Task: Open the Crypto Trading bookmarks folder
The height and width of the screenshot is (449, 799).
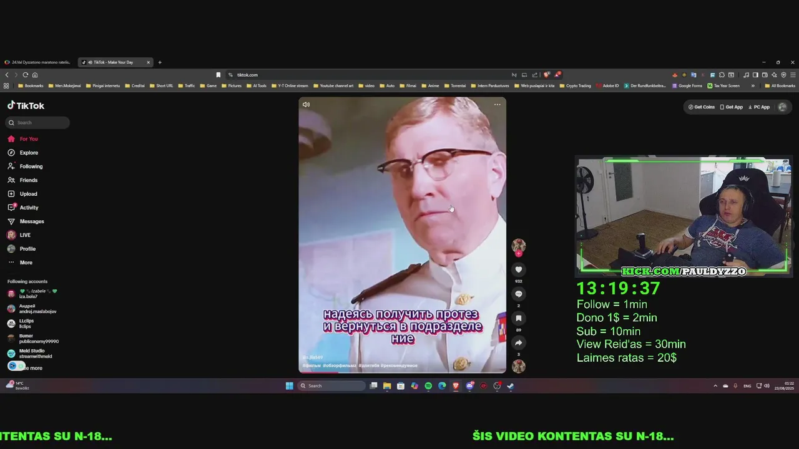Action: [576, 86]
